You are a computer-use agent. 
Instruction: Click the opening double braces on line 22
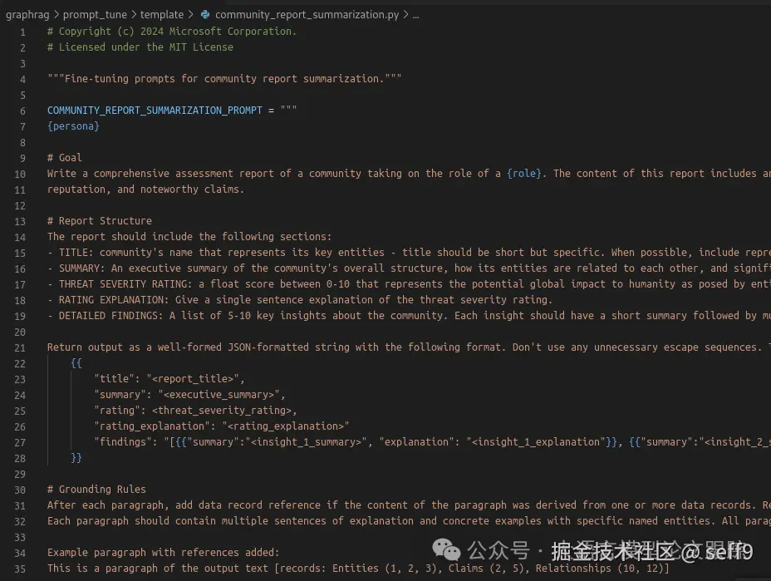76,363
